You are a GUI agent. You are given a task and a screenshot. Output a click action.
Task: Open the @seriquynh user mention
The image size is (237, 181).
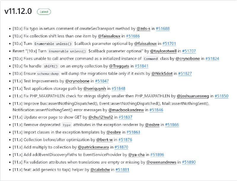pyautogui.click(x=95, y=88)
